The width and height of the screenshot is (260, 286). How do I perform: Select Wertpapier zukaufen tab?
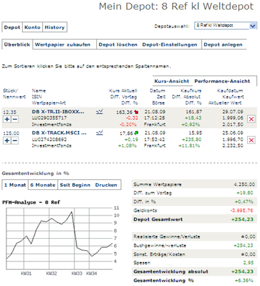point(63,45)
